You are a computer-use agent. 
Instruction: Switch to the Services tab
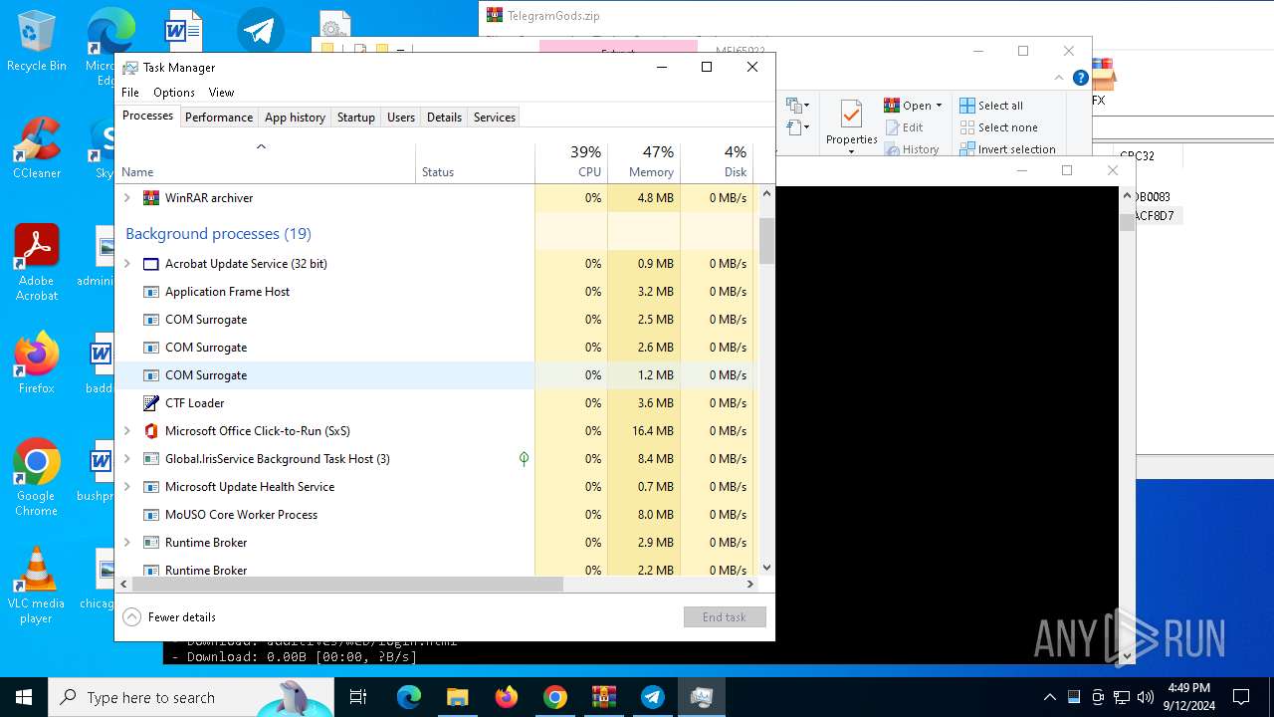click(x=495, y=118)
